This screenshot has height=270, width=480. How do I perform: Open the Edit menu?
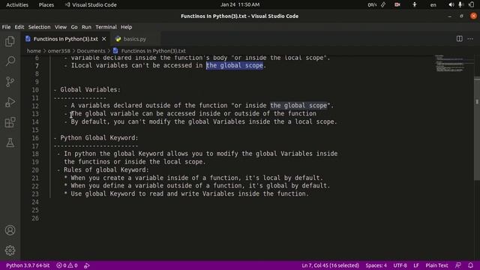pos(19,27)
